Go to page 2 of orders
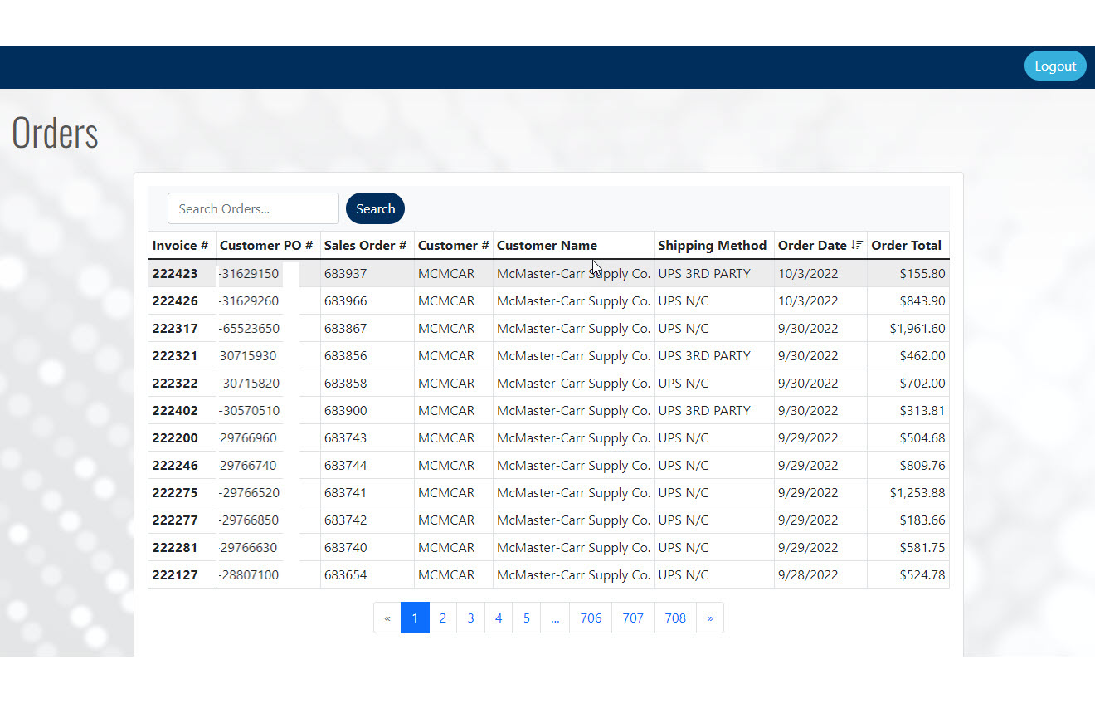This screenshot has width=1095, height=728. [443, 618]
